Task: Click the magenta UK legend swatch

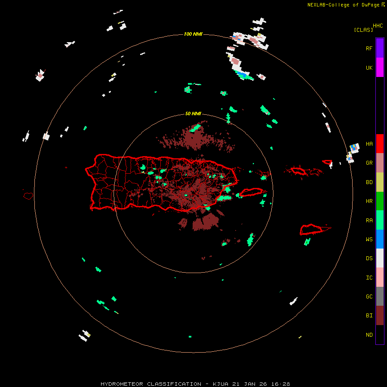Action: point(380,68)
